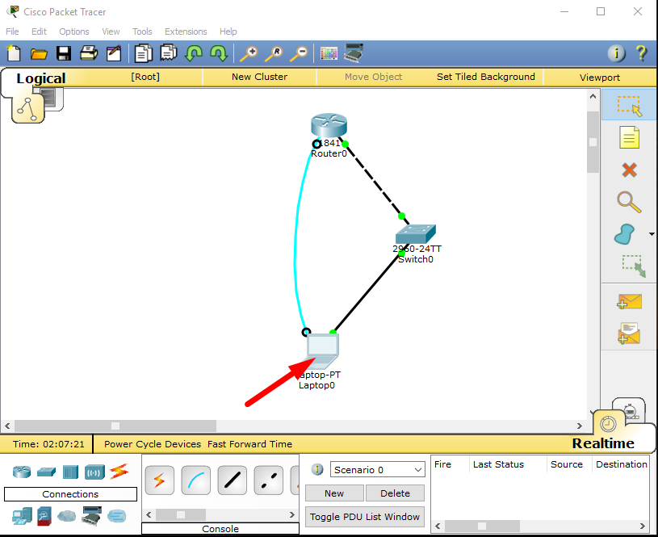Pick the automatic connection type
The width and height of the screenshot is (658, 537).
pos(160,480)
